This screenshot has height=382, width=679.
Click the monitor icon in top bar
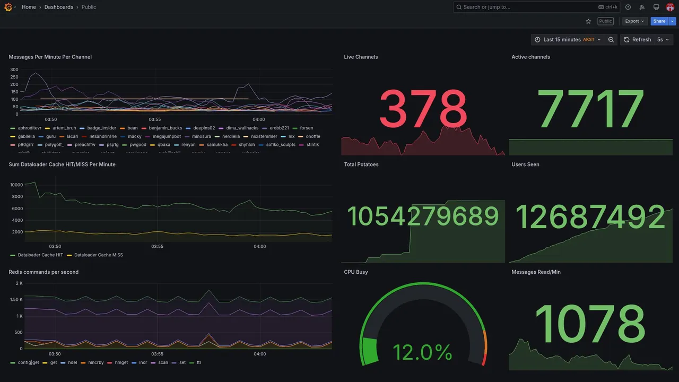tap(656, 7)
